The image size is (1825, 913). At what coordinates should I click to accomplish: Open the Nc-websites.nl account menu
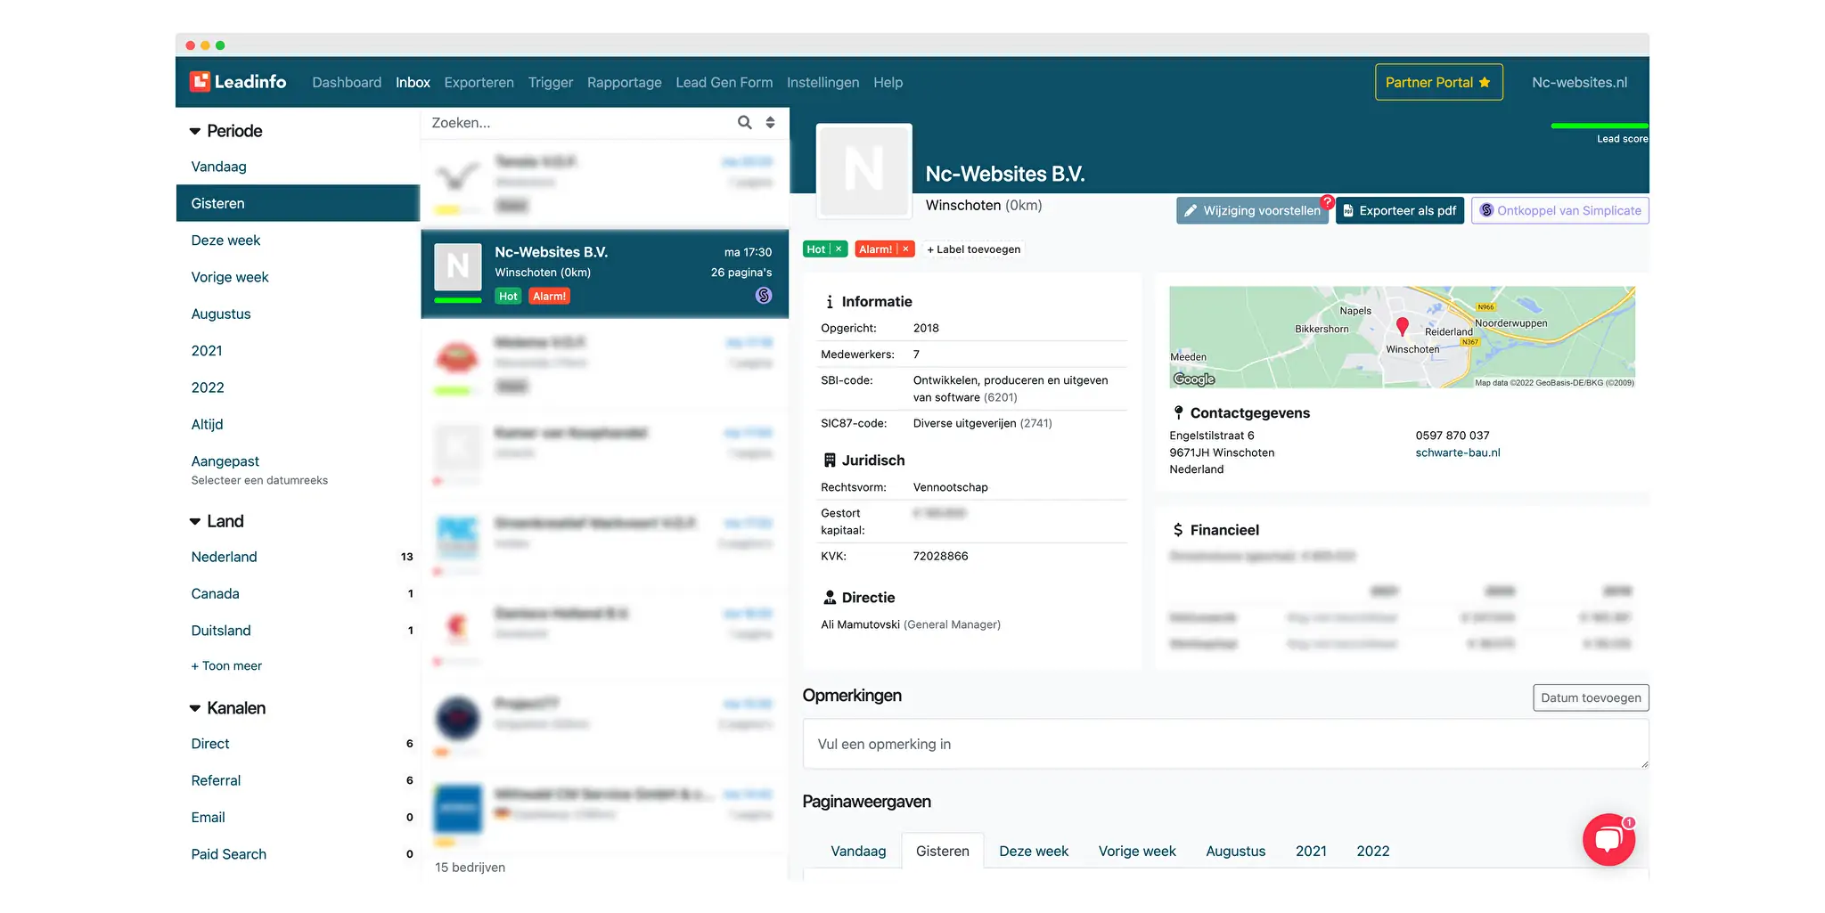(1579, 82)
